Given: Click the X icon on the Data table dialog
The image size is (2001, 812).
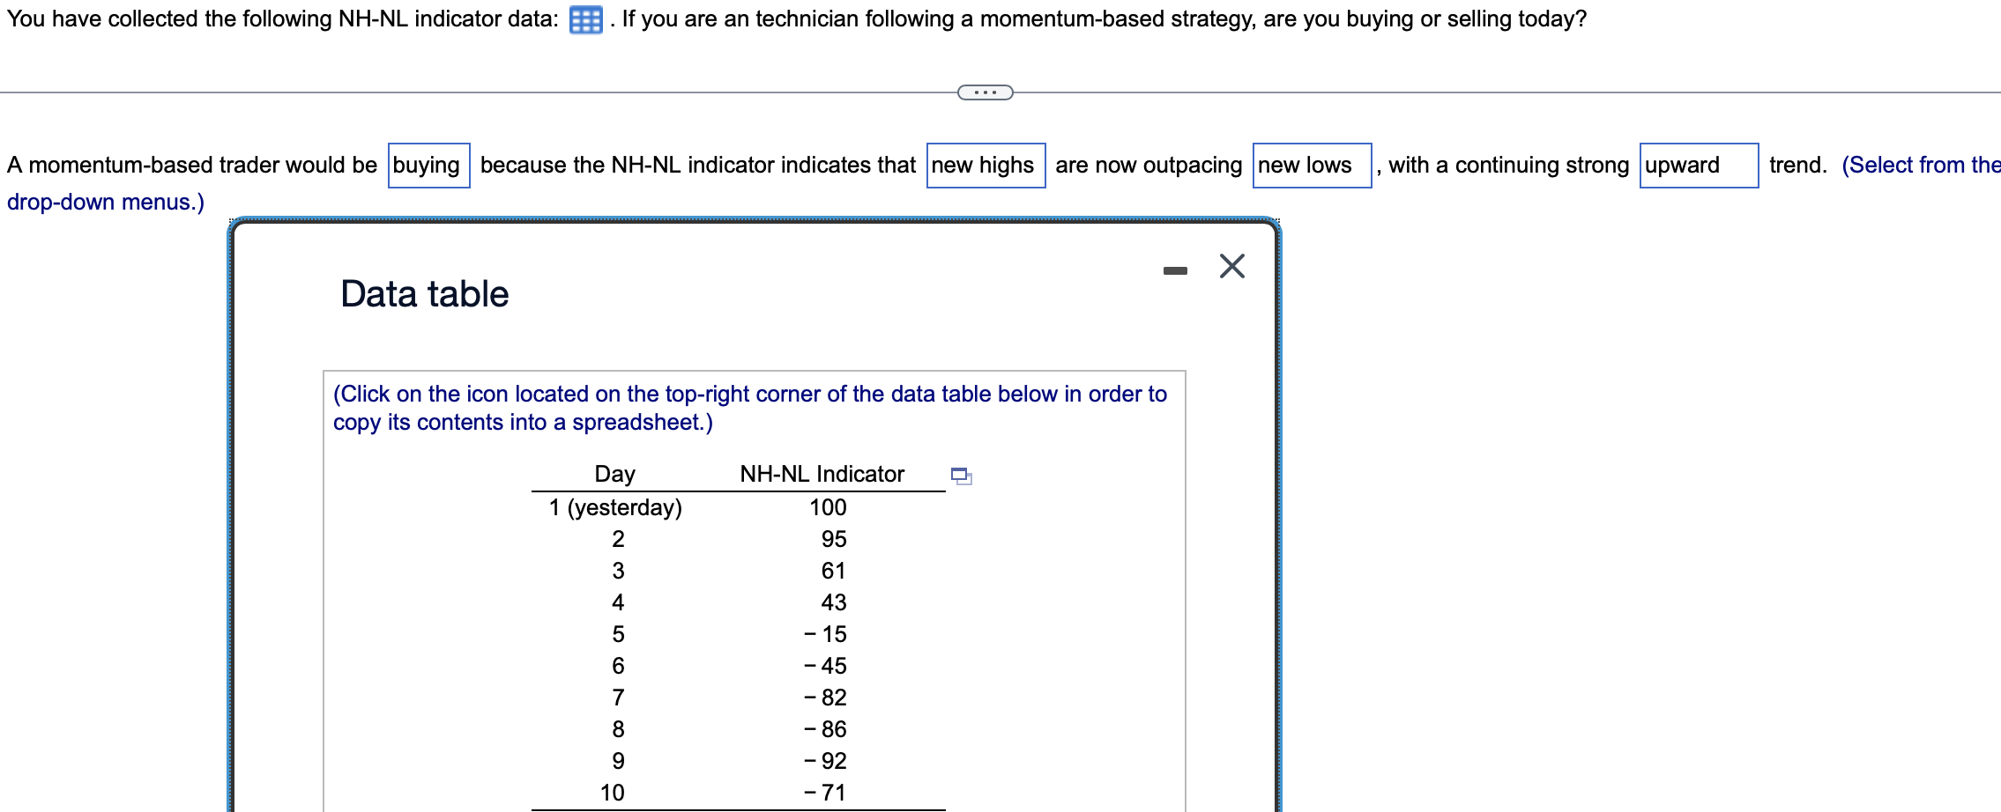Looking at the screenshot, I should tap(1231, 267).
